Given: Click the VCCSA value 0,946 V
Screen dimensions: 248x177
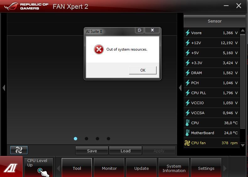Looking at the screenshot, I should [230, 113].
